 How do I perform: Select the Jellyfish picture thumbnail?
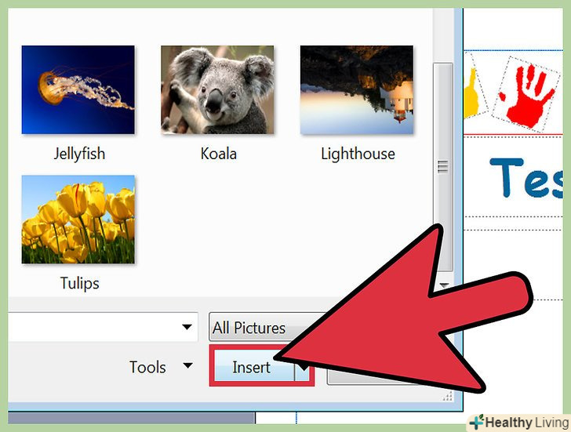[x=78, y=89]
